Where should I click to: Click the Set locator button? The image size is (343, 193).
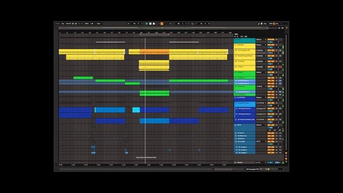(236, 34)
